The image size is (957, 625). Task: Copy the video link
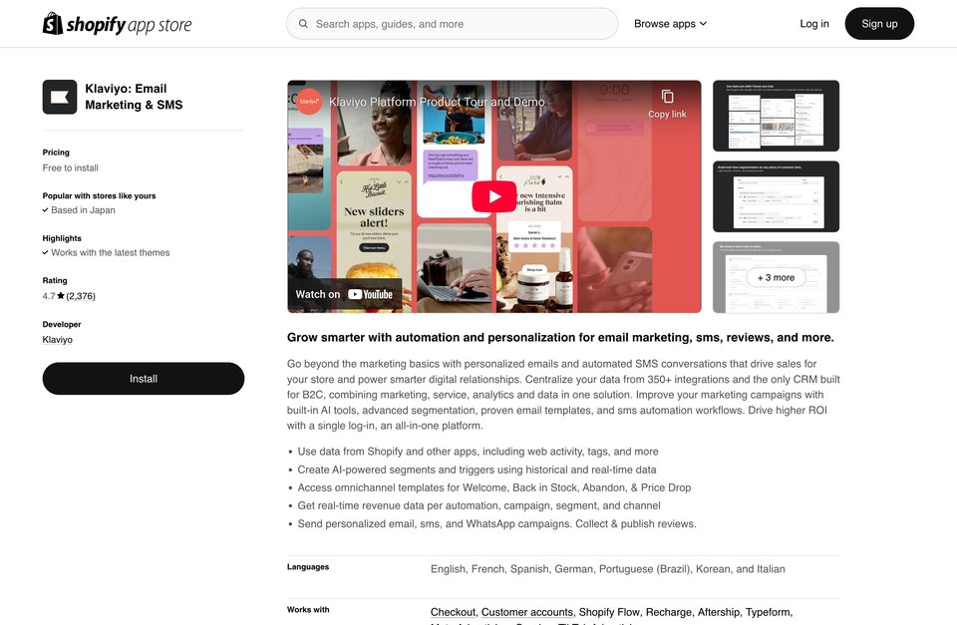point(667,104)
